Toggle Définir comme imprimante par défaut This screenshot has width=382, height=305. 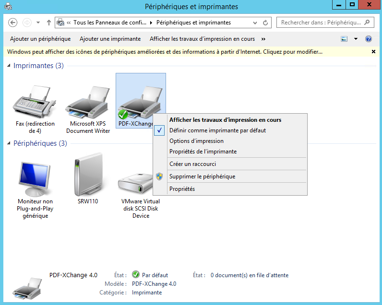(x=217, y=130)
